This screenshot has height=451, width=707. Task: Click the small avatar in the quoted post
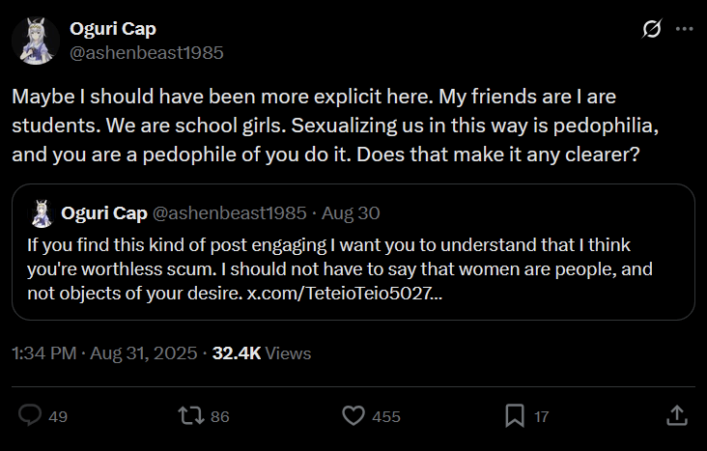(x=42, y=212)
